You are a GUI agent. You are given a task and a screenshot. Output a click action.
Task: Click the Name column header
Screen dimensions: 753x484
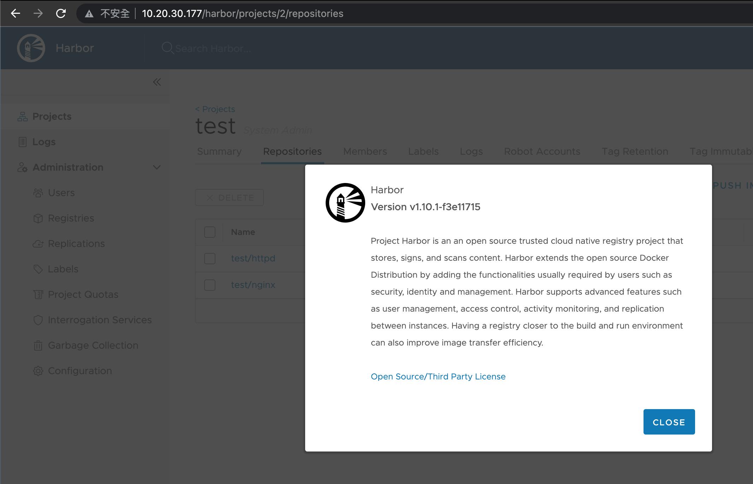point(243,232)
